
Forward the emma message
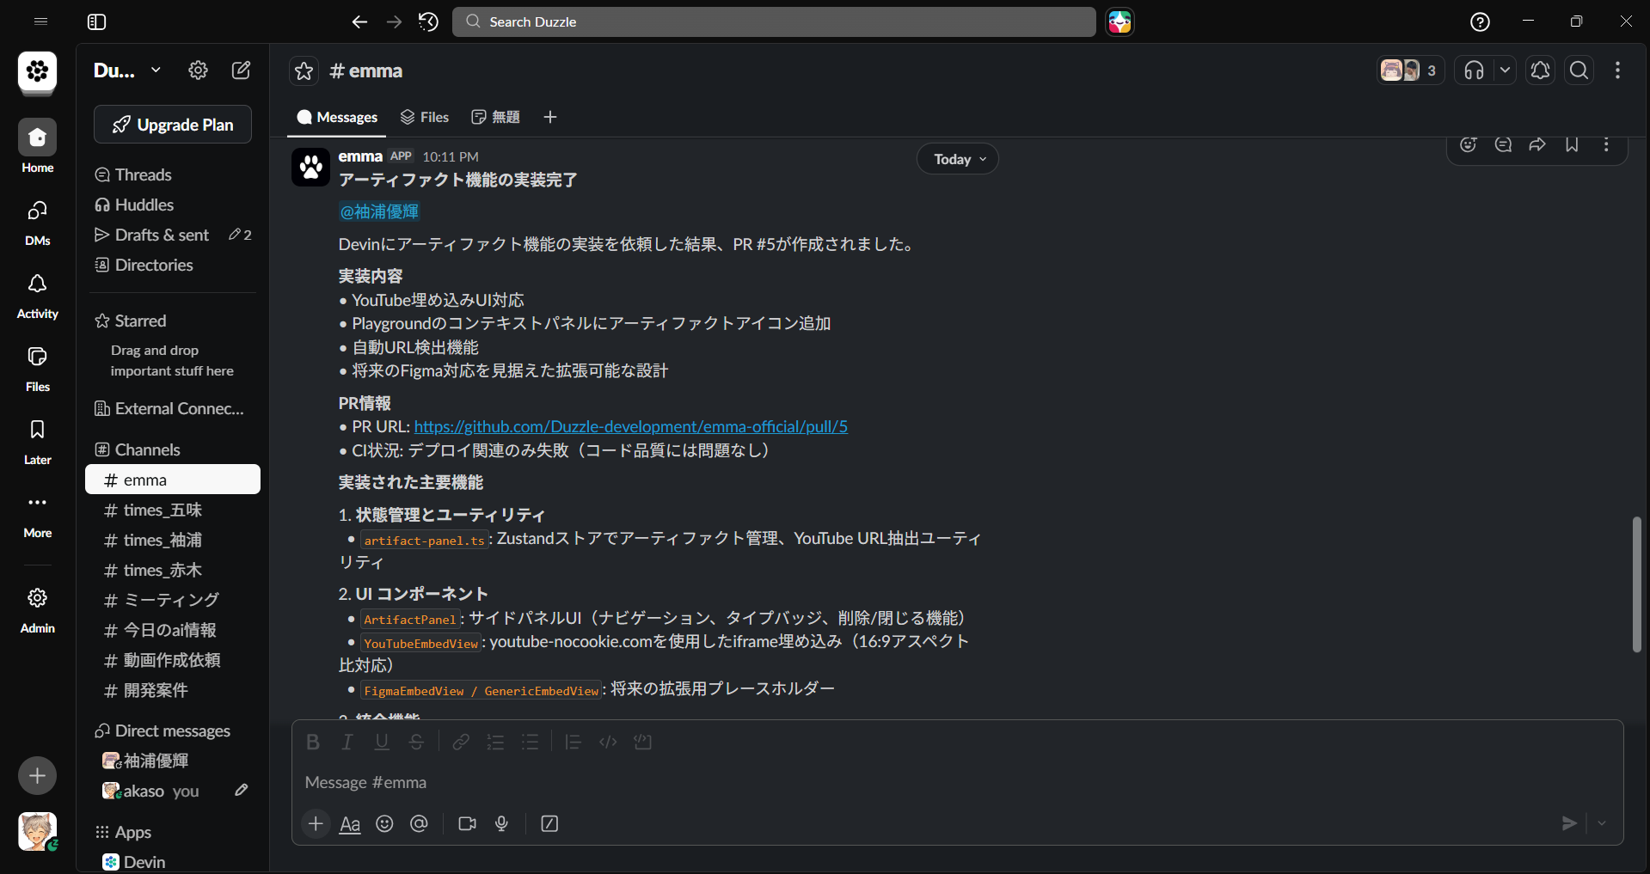coord(1537,144)
